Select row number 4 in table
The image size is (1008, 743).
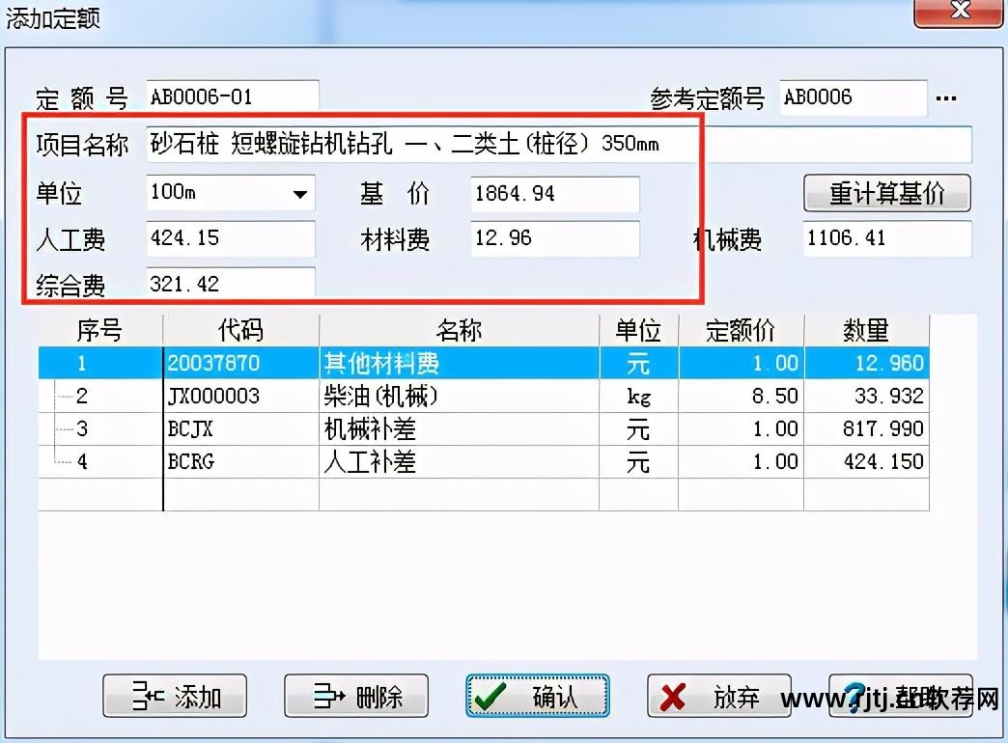tap(100, 461)
